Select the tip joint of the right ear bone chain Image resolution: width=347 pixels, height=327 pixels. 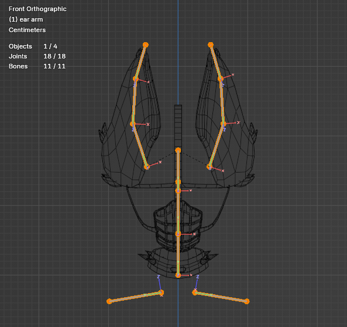(211, 45)
